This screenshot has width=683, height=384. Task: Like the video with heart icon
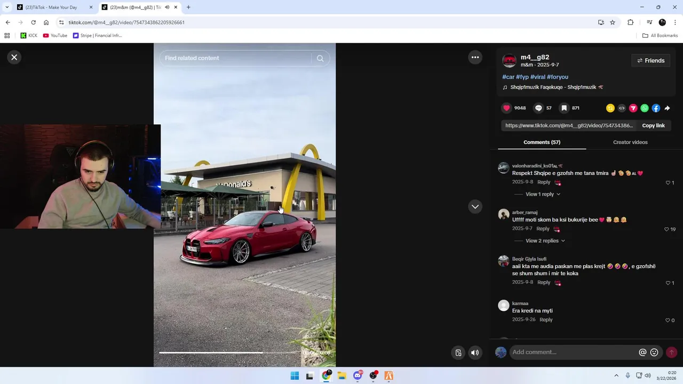point(507,108)
